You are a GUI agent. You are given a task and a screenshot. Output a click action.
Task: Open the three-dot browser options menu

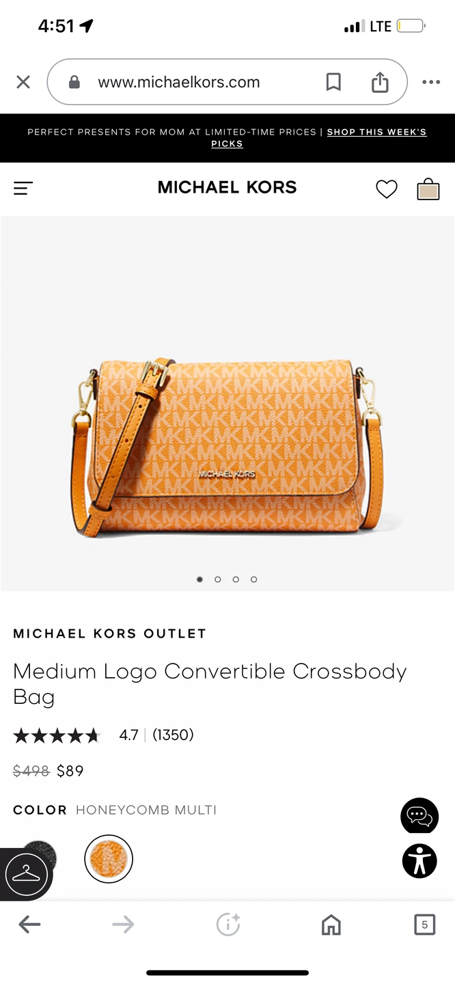coord(431,83)
